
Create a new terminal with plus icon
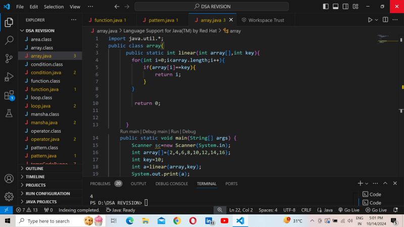(x=360, y=183)
